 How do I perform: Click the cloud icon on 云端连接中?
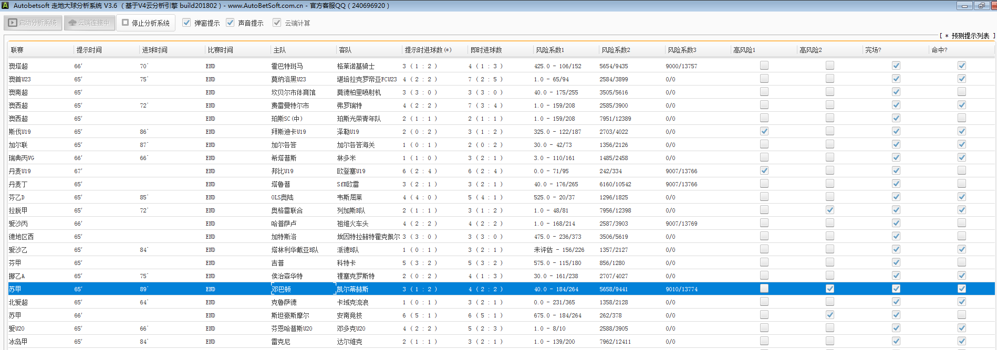(72, 23)
